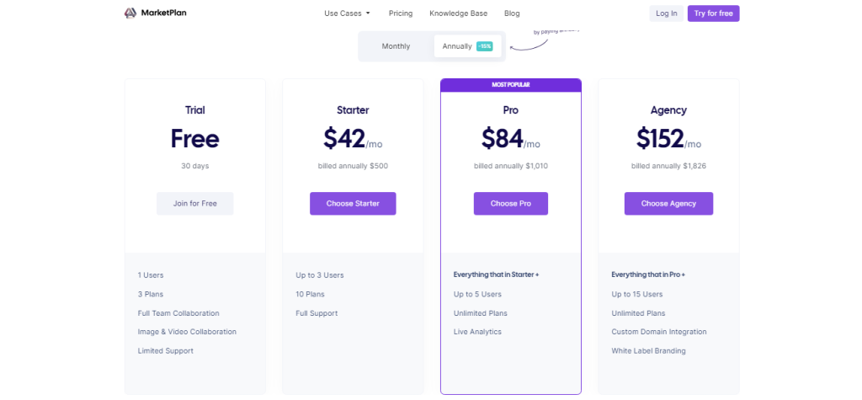Switch billing to Monthly
Viewport: 862px width, 400px height.
[396, 46]
